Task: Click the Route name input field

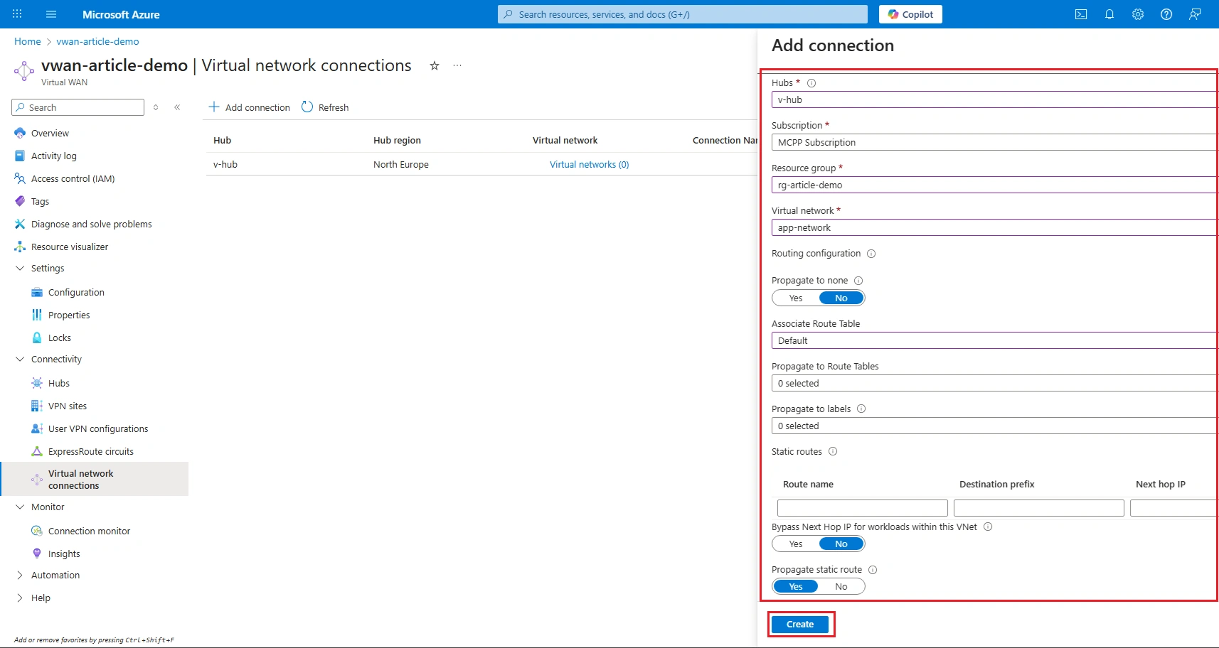Action: click(863, 507)
